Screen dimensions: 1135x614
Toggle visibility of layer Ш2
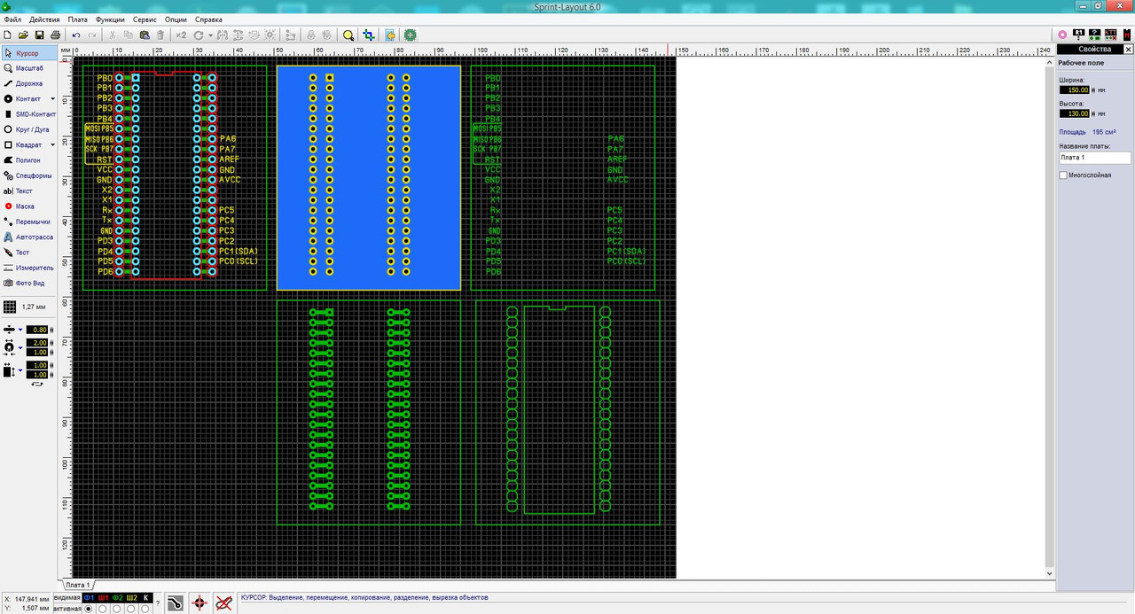(131, 598)
